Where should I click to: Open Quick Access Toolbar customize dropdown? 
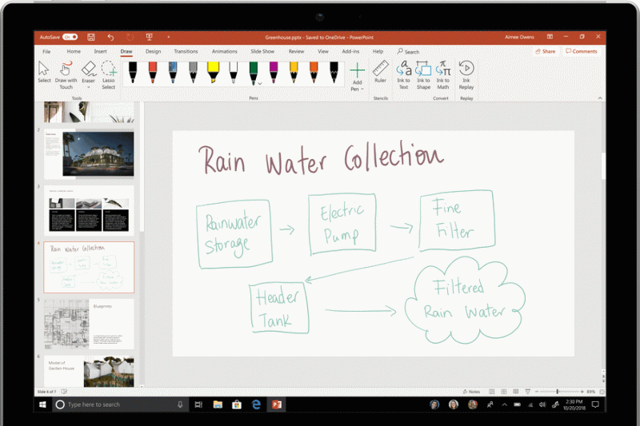click(x=168, y=37)
